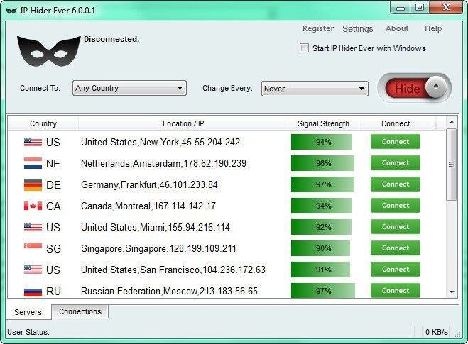Viewport: 468px width, 344px height.
Task: Select Russian Federation,Moscow,213.183.56.65 text
Action: pos(169,292)
